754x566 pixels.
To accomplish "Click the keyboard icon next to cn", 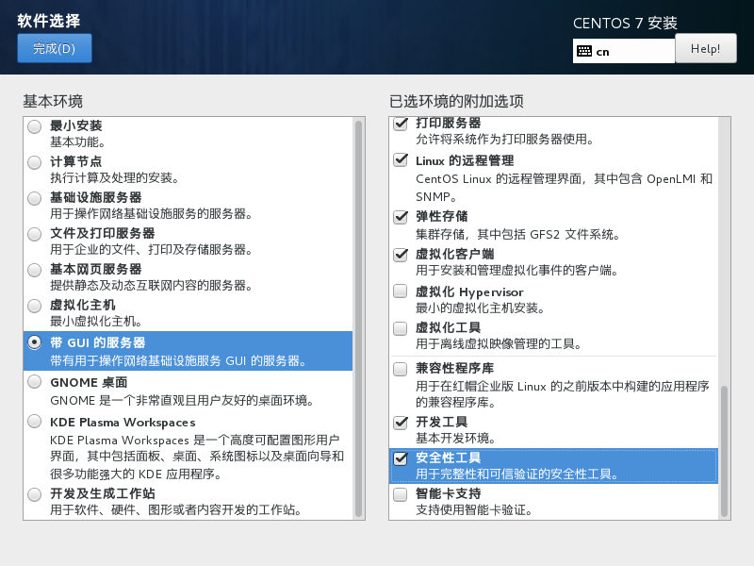I will (584, 51).
